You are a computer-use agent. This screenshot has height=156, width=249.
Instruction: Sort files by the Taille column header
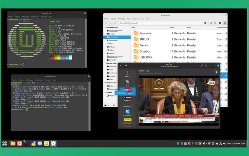[178, 28]
